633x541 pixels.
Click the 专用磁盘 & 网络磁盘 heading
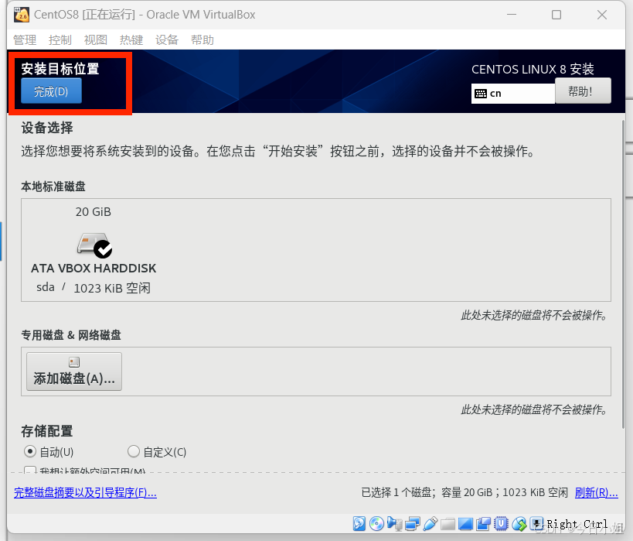coord(71,335)
